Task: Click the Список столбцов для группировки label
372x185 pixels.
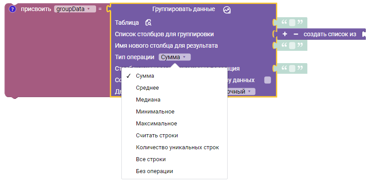Action: [164, 34]
